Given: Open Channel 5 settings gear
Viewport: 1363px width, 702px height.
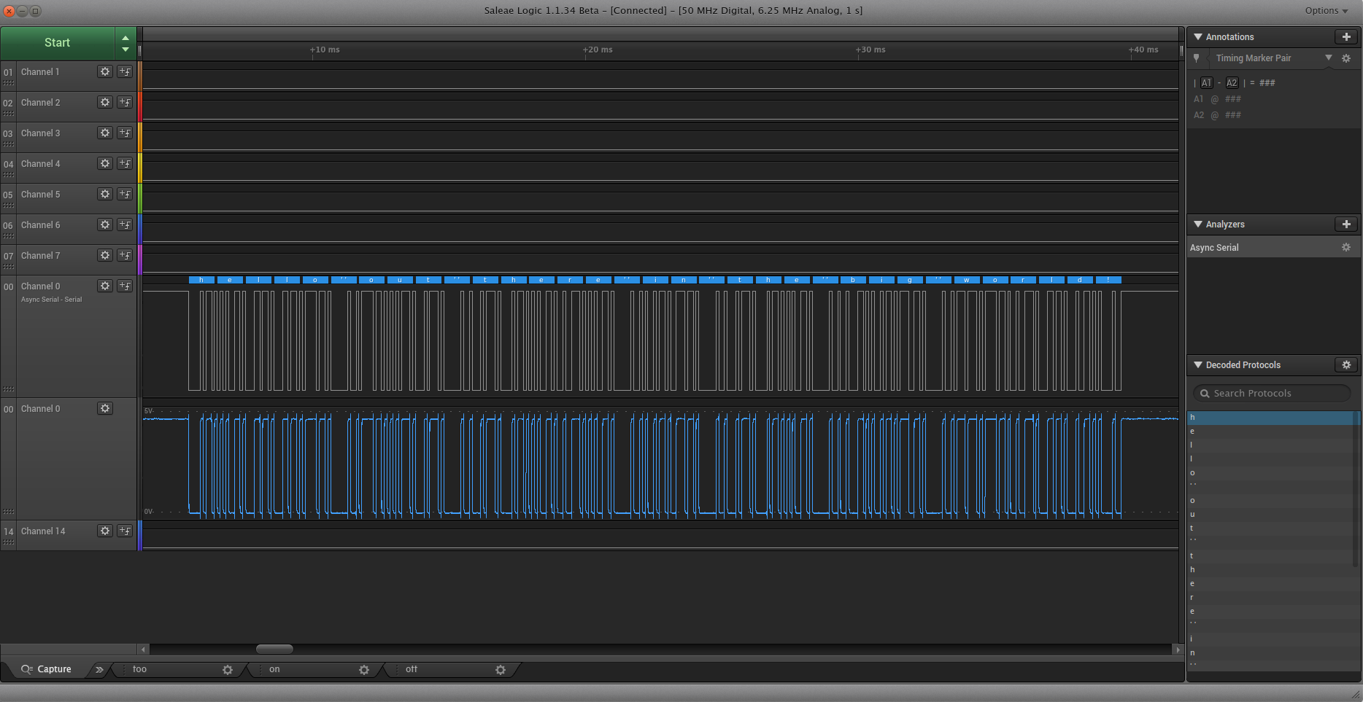Looking at the screenshot, I should click(x=105, y=194).
